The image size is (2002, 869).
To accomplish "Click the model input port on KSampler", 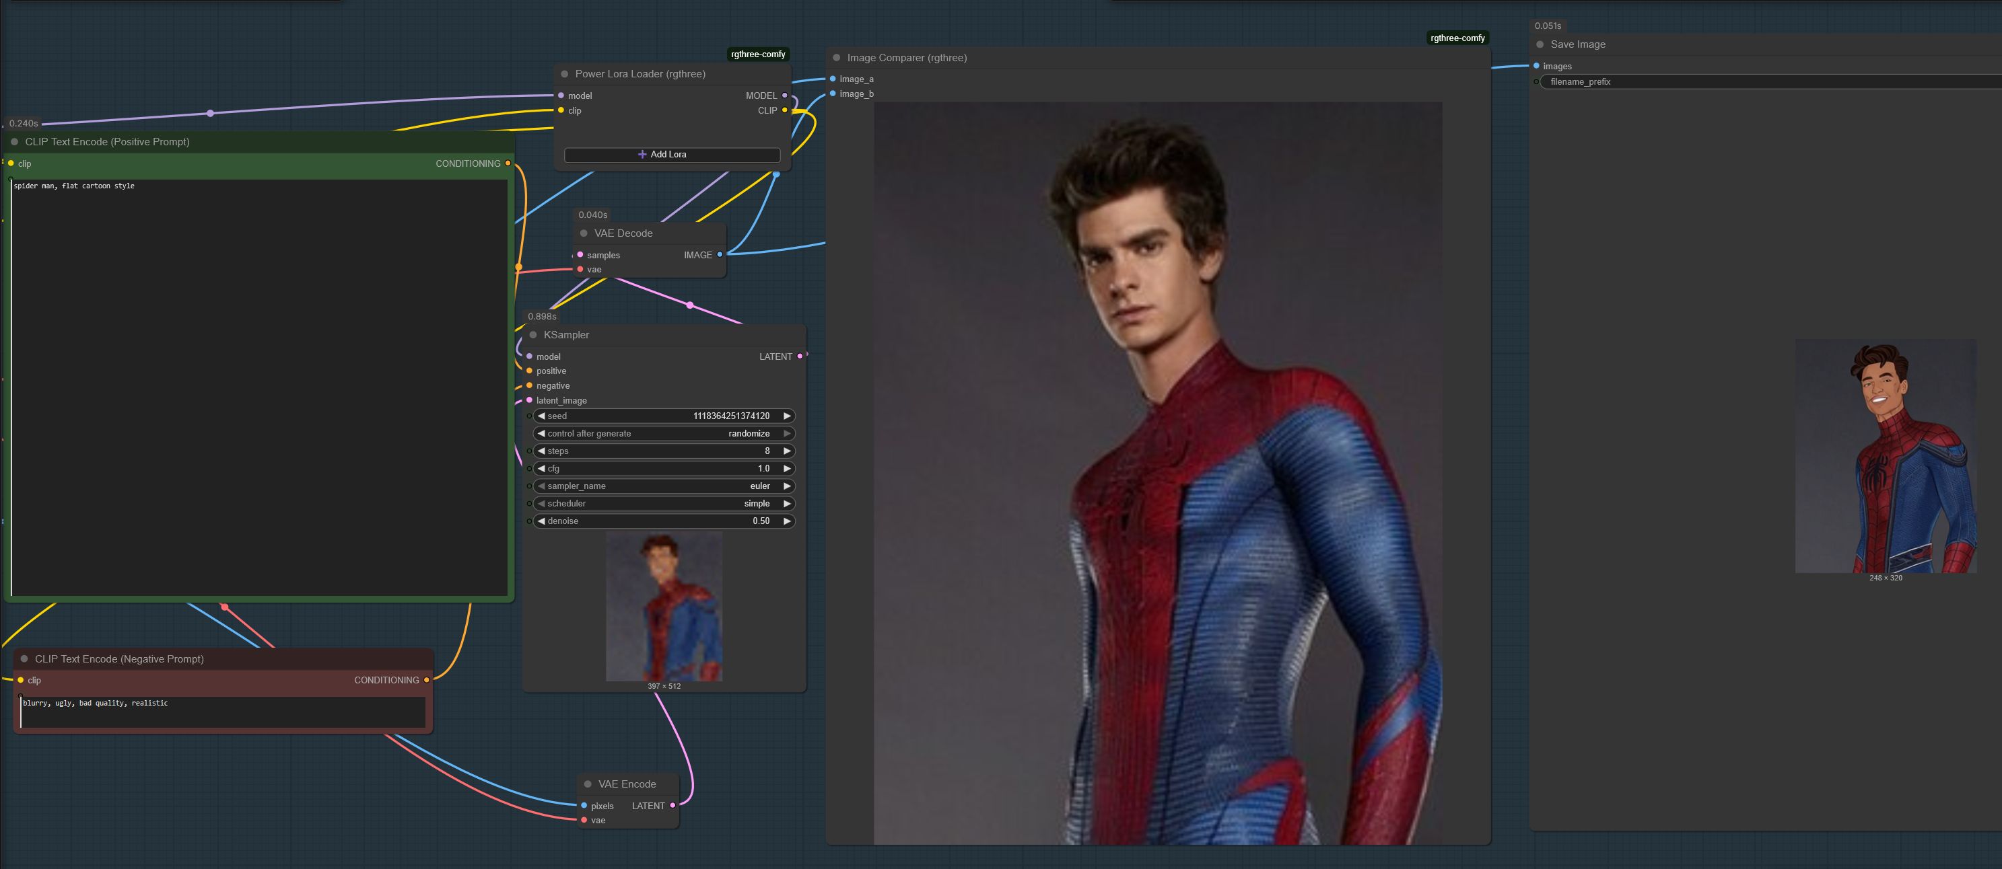I will point(529,356).
